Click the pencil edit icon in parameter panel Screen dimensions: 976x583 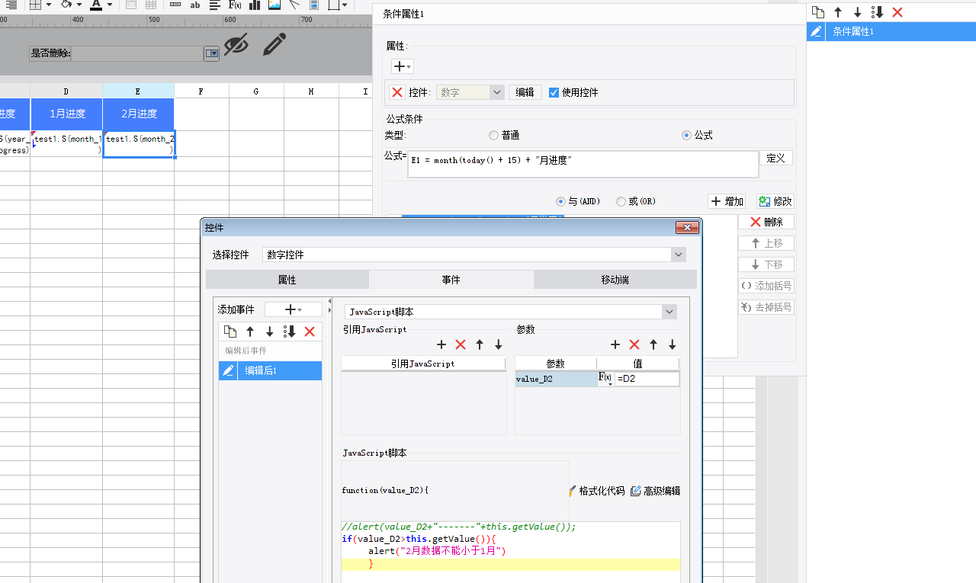coord(274,45)
